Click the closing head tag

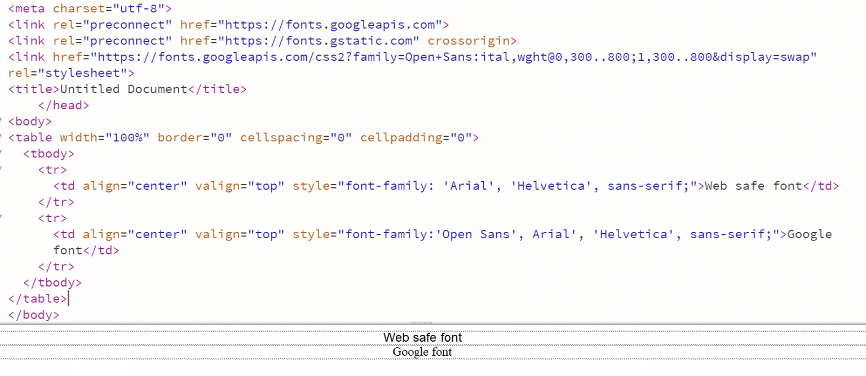[x=64, y=105]
